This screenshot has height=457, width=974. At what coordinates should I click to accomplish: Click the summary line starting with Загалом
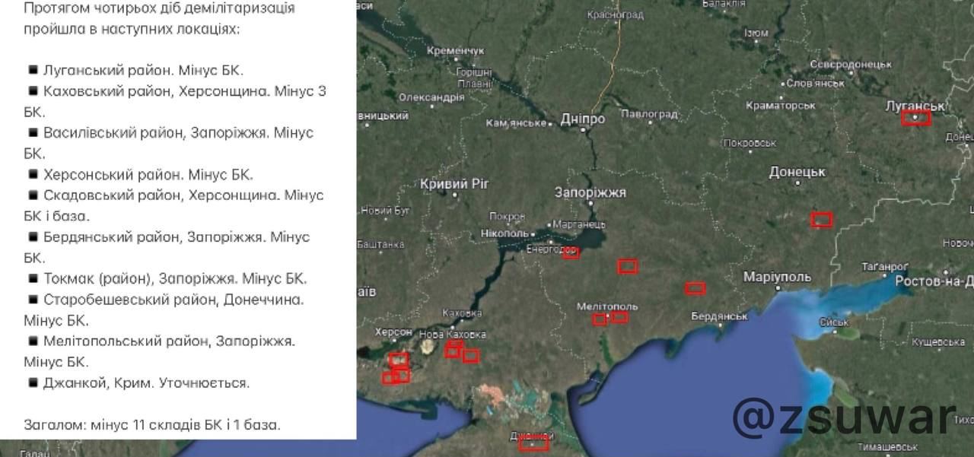point(152,424)
